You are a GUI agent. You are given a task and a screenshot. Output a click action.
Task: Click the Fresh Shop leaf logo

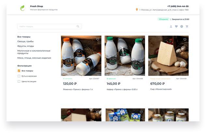coord(22,8)
